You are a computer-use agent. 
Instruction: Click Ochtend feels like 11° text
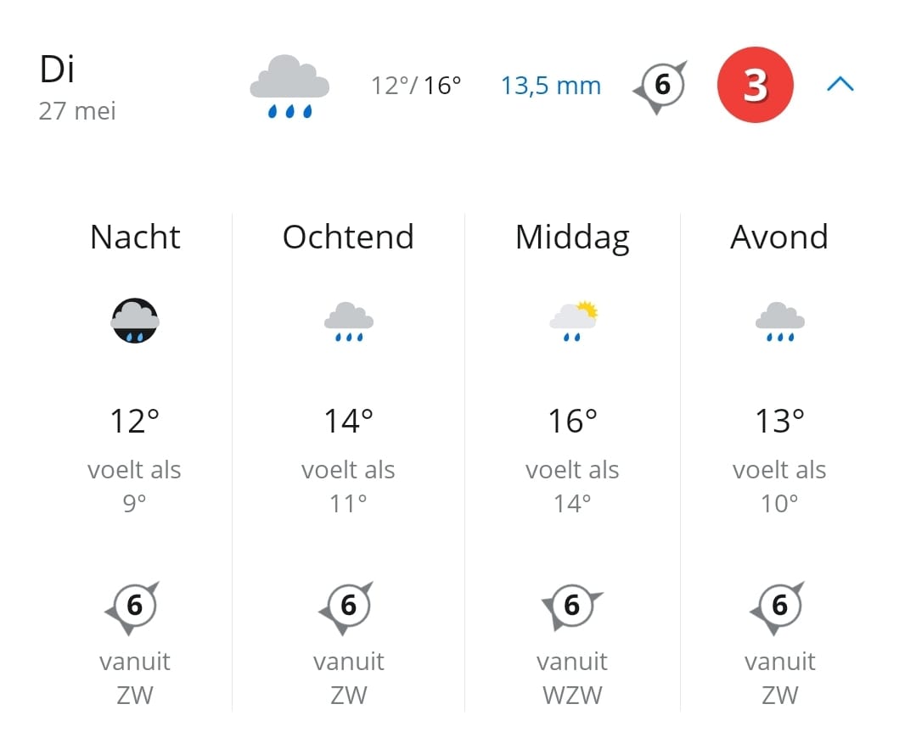pos(348,486)
